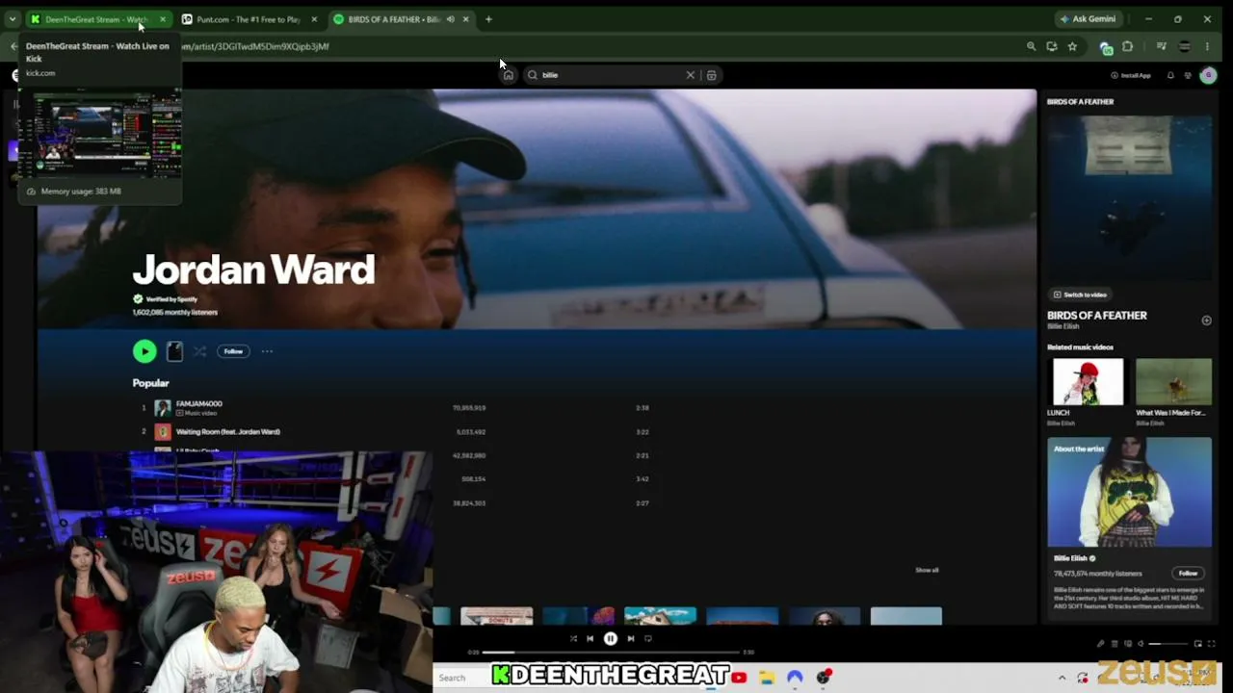This screenshot has height=693, width=1233.
Task: Click the Windows taskbar Search box
Action: pyautogui.click(x=462, y=678)
